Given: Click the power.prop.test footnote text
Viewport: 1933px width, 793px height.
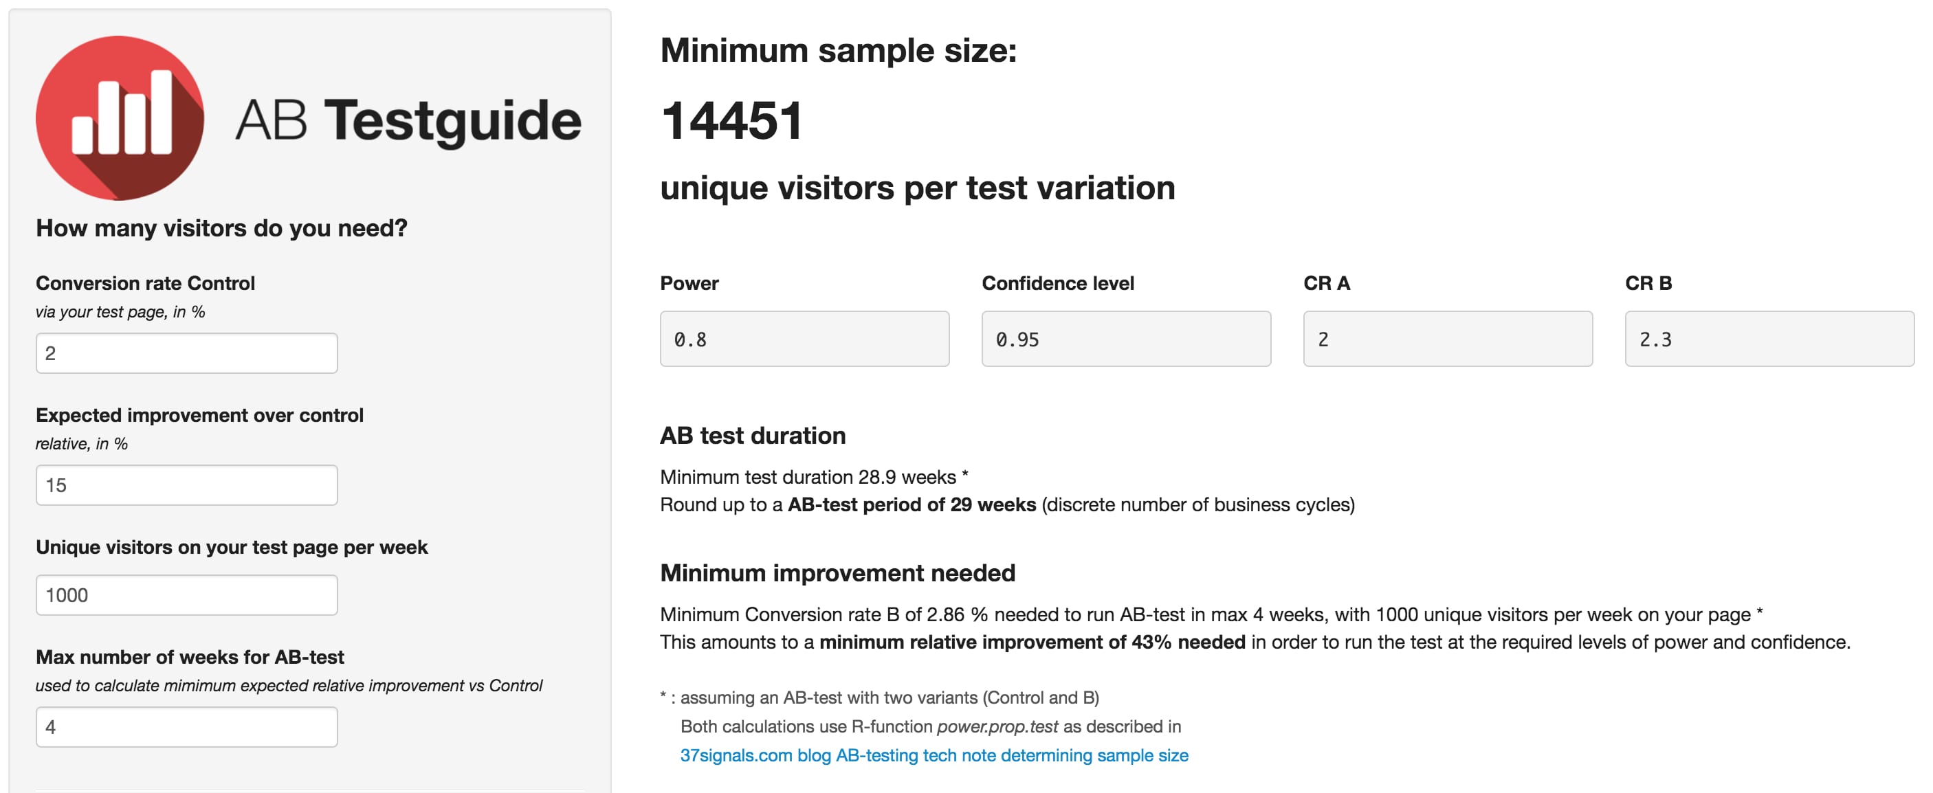Looking at the screenshot, I should (x=997, y=727).
